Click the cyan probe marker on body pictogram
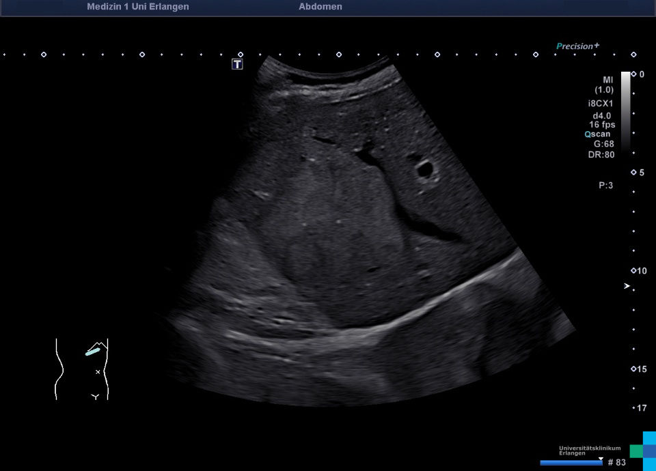The width and height of the screenshot is (656, 471). click(x=92, y=352)
